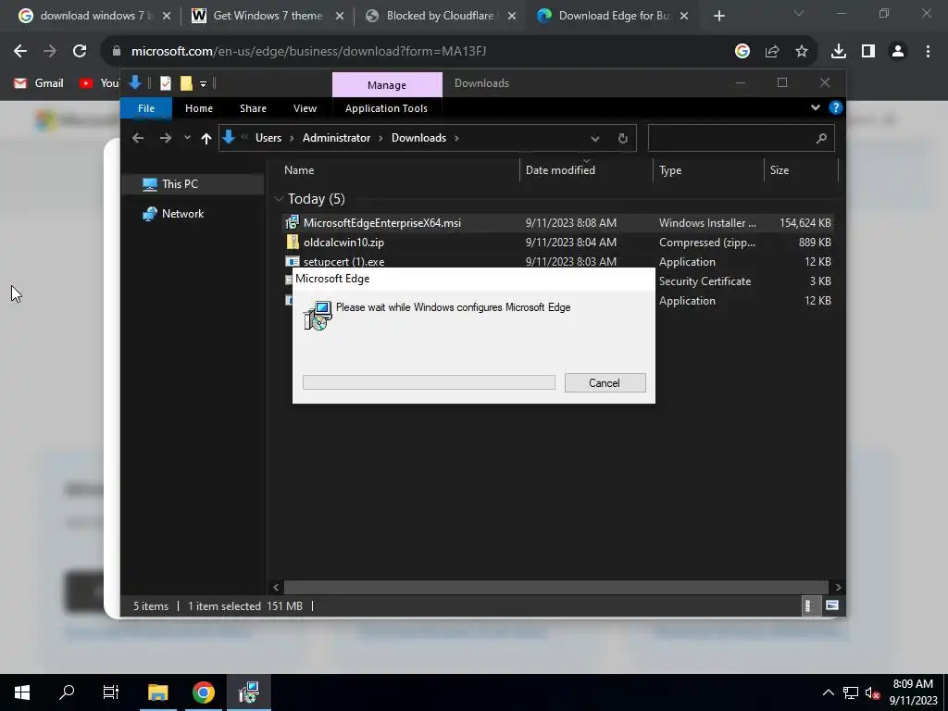The image size is (948, 711).
Task: Click Users in the breadcrumb path
Action: coord(268,138)
